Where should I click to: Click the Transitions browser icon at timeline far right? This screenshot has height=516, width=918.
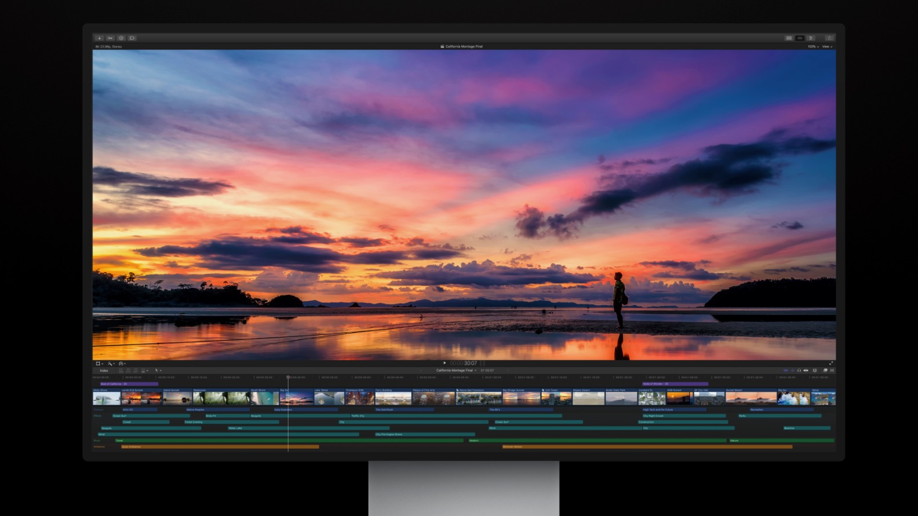[x=832, y=371]
